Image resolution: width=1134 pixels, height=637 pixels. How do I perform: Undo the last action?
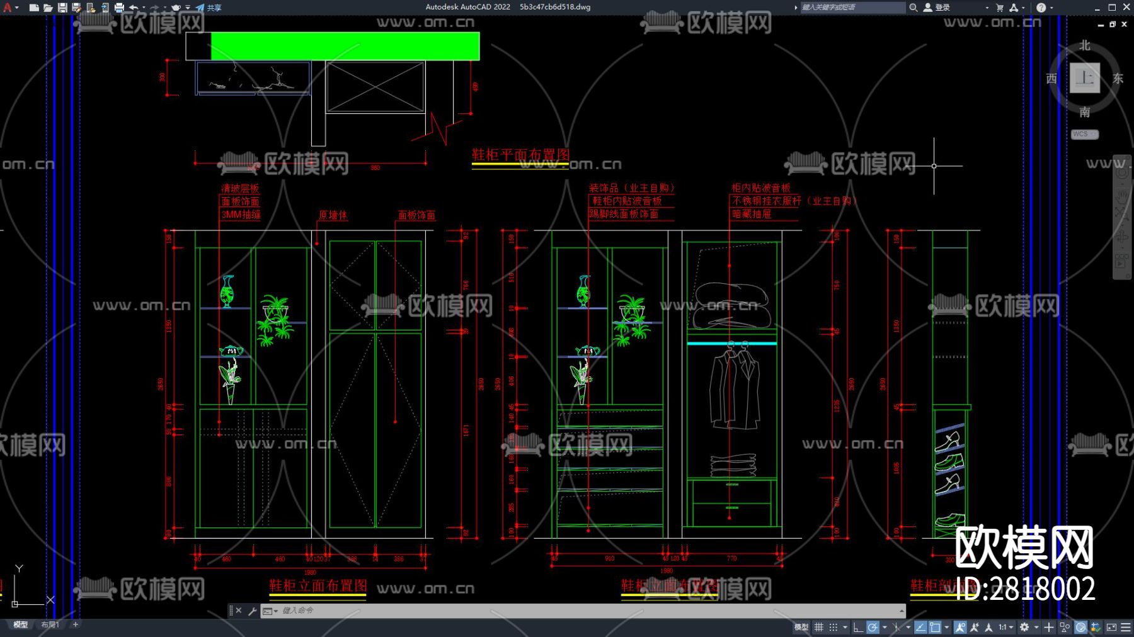pyautogui.click(x=134, y=8)
